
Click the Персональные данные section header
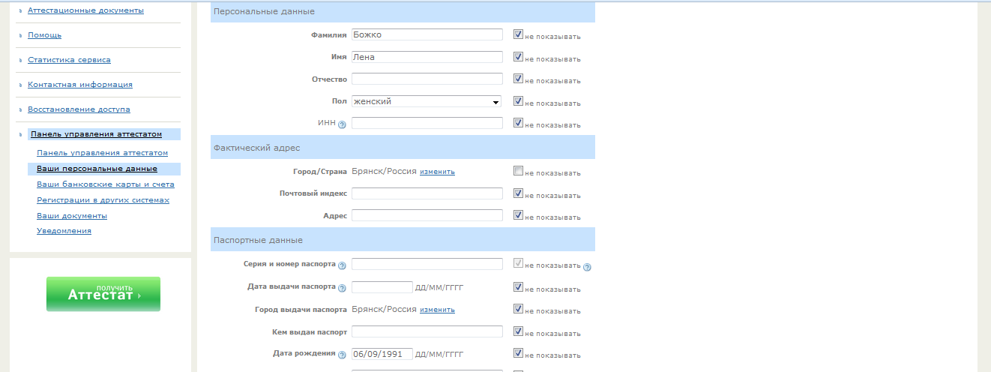click(403, 11)
